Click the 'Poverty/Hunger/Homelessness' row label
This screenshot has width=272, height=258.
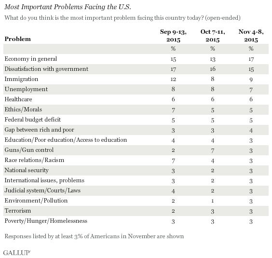coord(46,221)
